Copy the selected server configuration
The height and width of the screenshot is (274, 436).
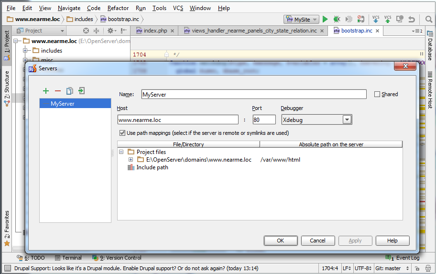[x=69, y=91]
